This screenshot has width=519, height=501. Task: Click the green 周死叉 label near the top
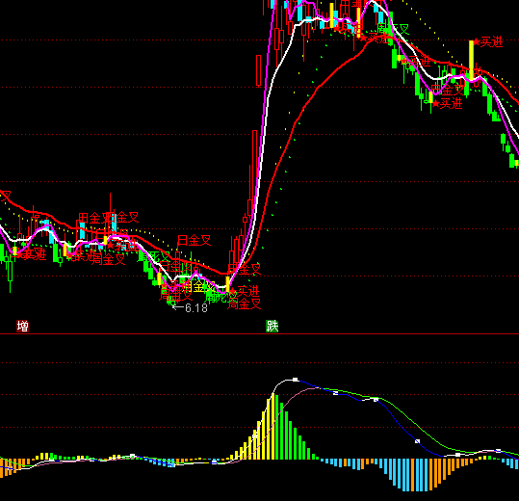point(393,30)
